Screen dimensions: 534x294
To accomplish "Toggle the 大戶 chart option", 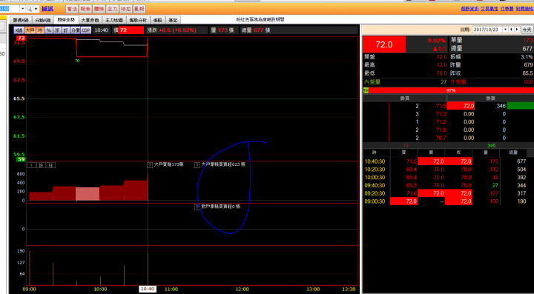I will pos(30,30).
